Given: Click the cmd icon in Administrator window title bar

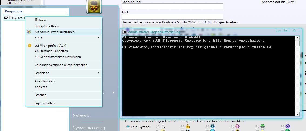Looking at the screenshot, I should pyautogui.click(x=124, y=32).
